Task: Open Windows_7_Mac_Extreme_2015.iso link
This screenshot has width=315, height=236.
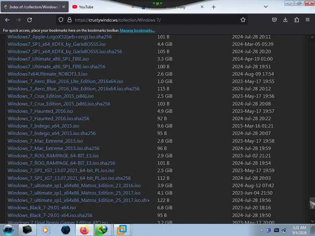Action: click(45, 141)
